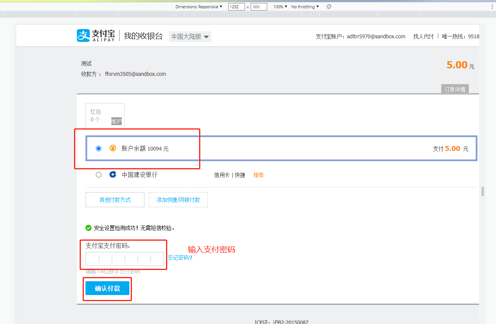Screen dimensions: 496x324
Task: Click the rotate device icon
Action: pyautogui.click(x=329, y=7)
